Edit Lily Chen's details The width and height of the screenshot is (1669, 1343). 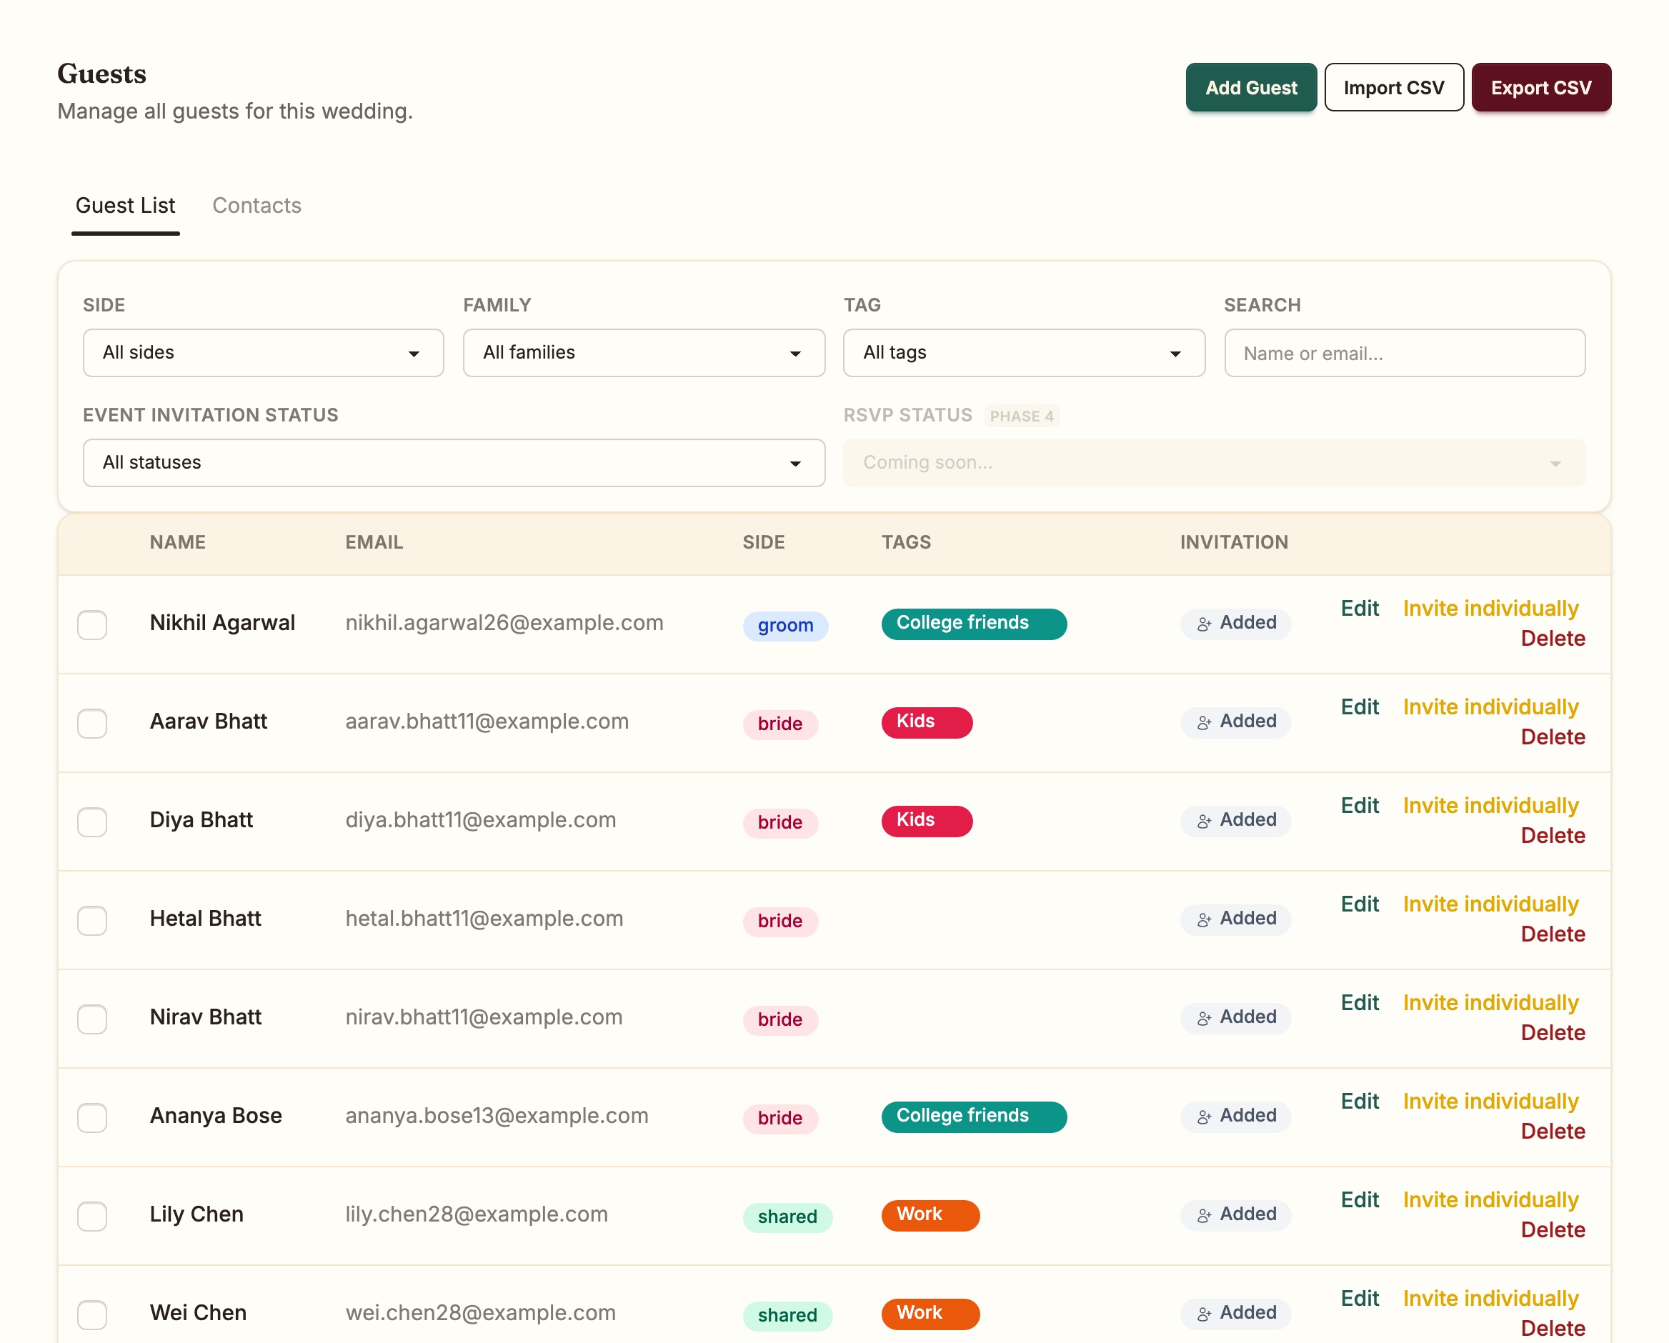[x=1360, y=1200]
